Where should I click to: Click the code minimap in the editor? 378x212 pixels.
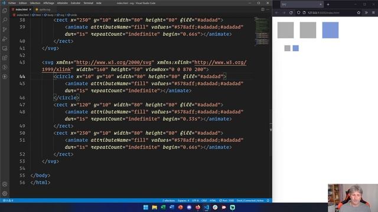coord(262,31)
